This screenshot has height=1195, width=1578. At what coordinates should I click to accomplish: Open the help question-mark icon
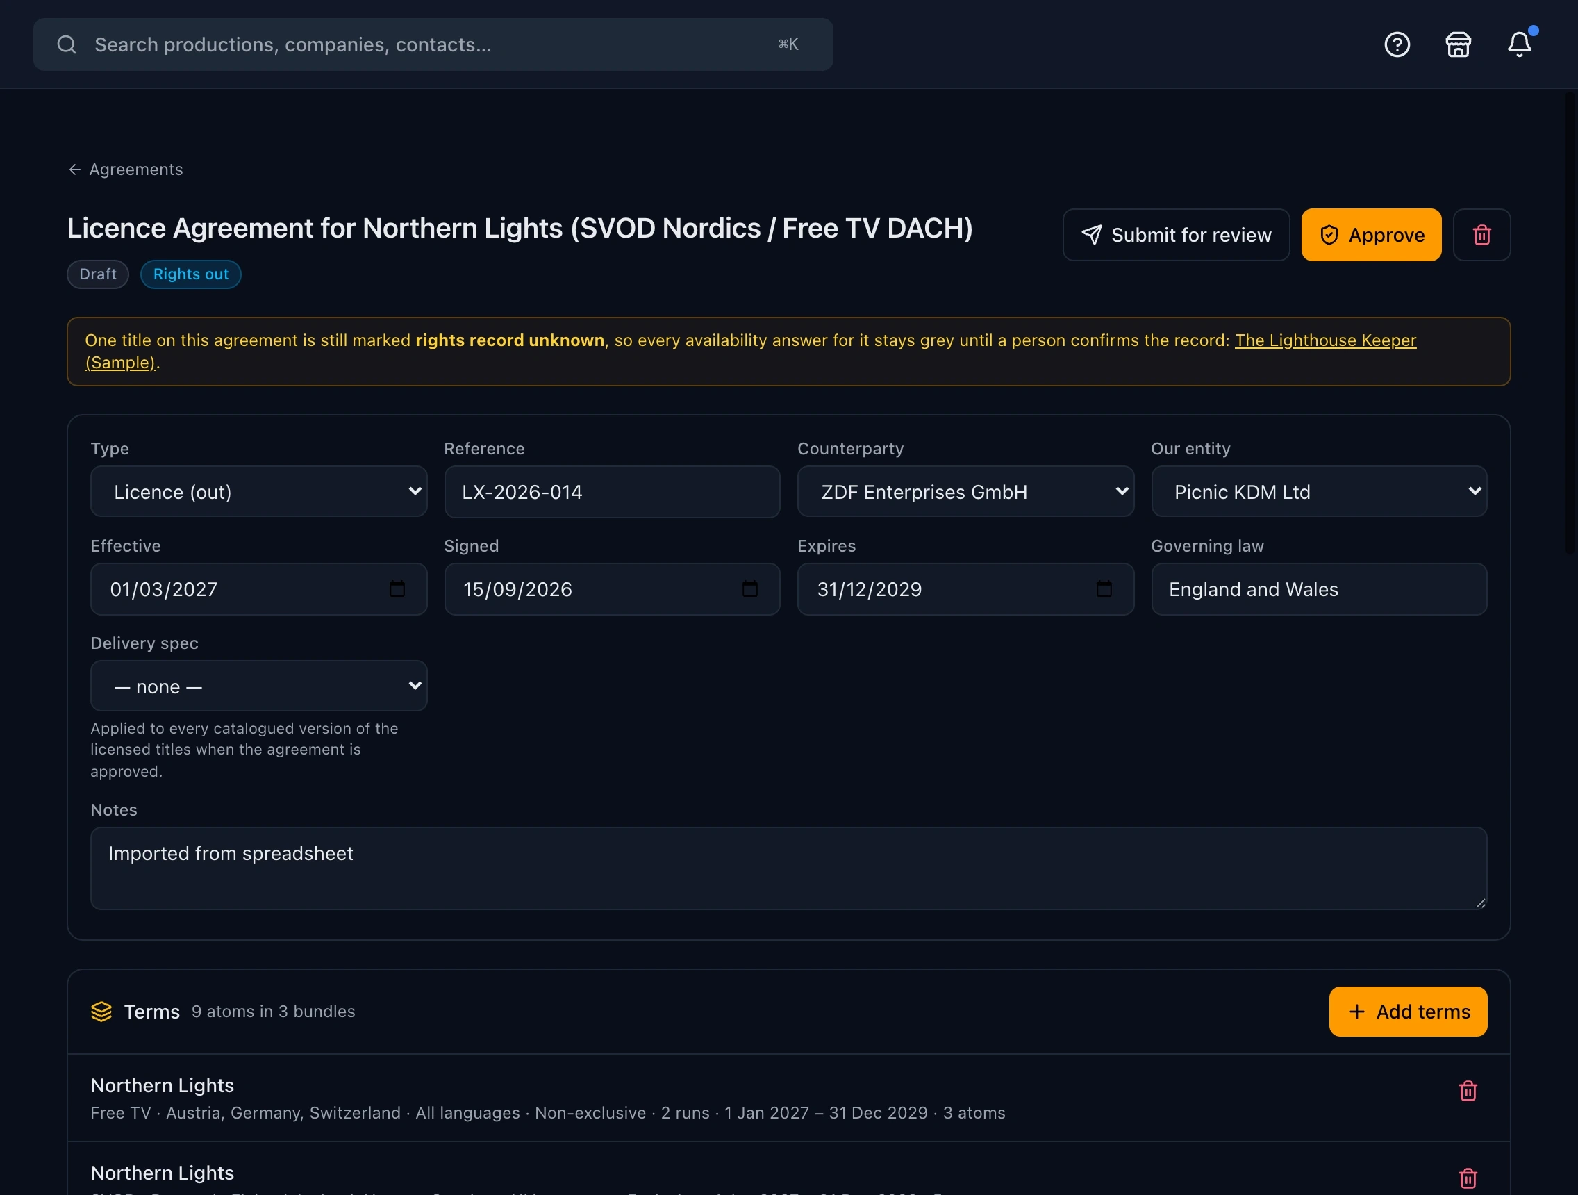click(1397, 44)
